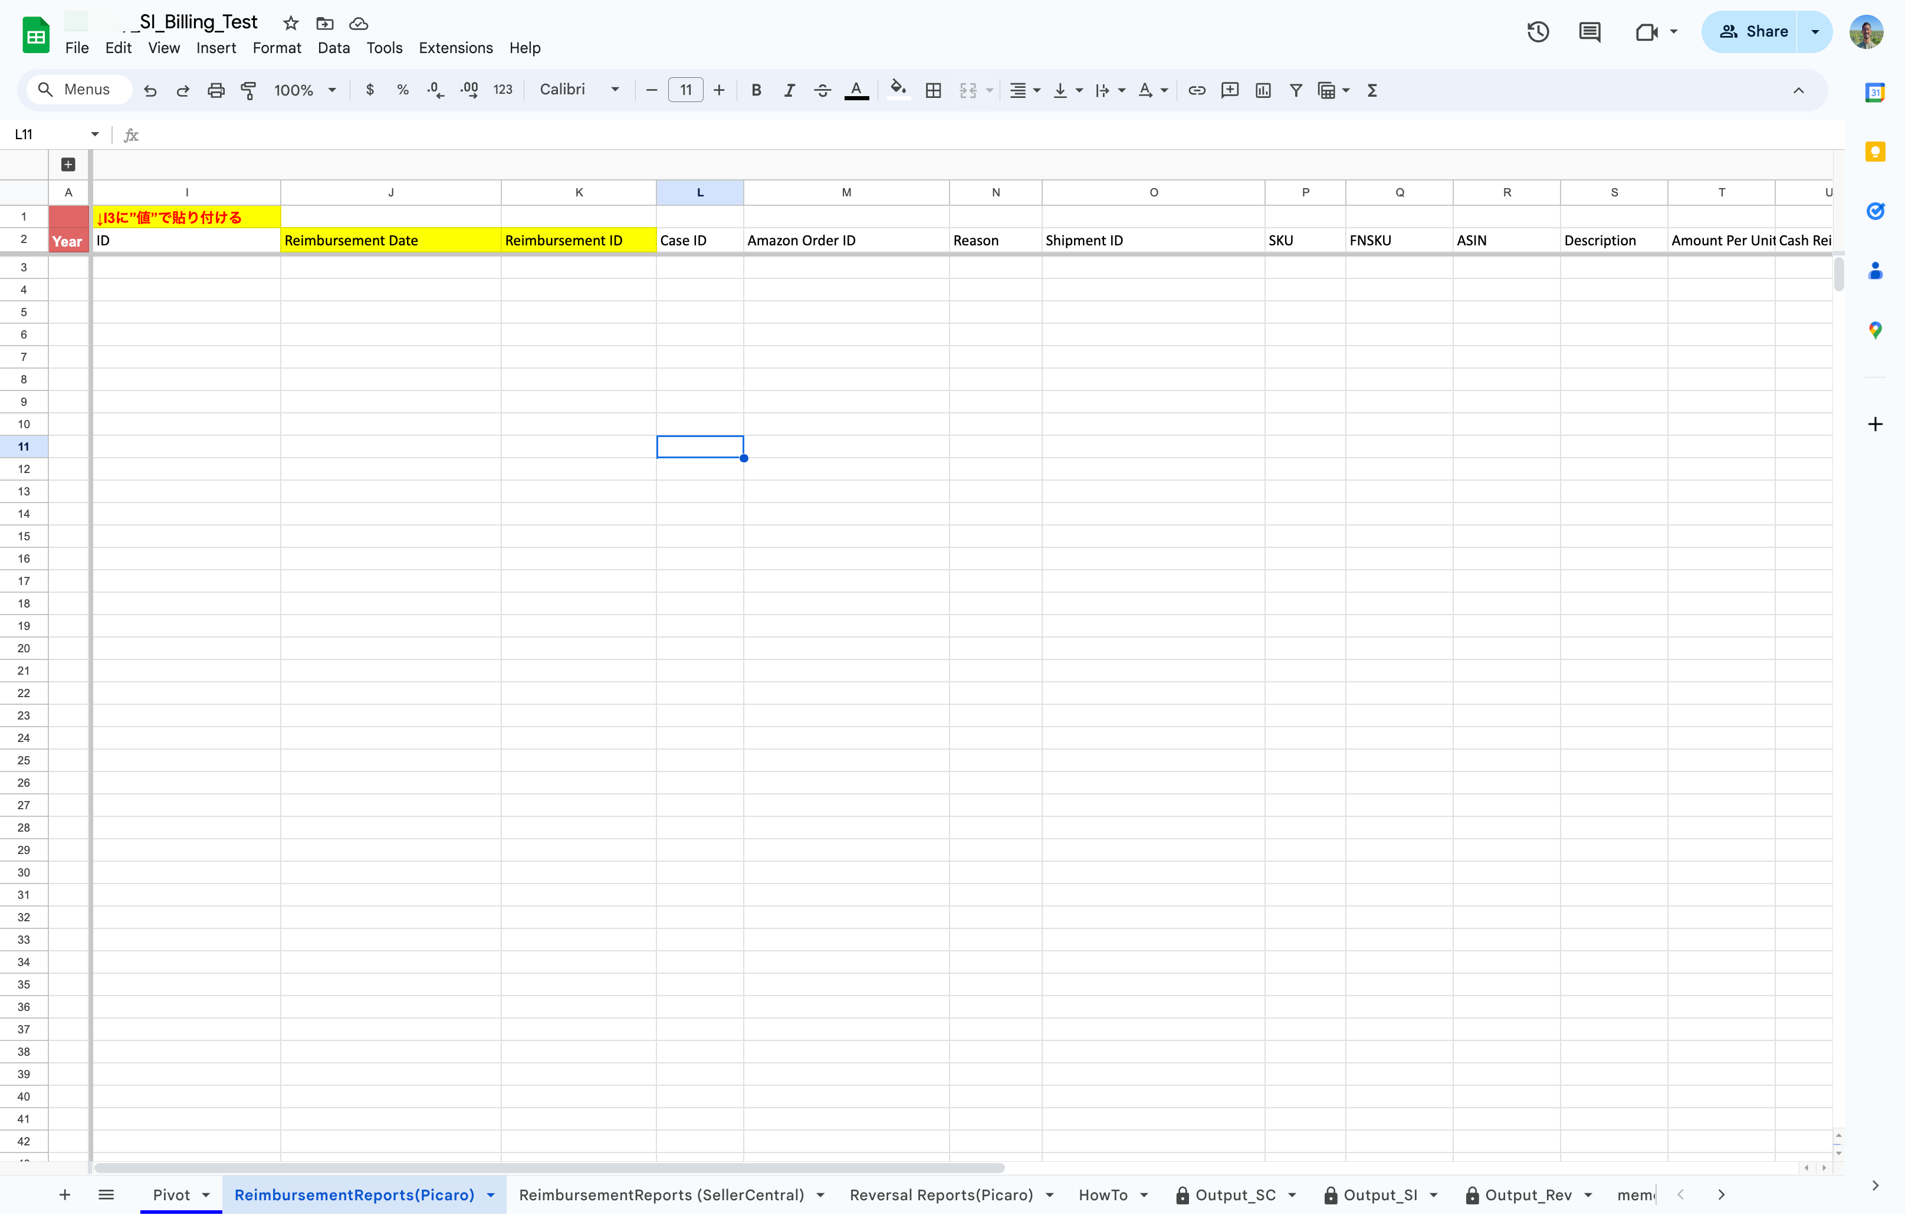
Task: Click the Insert chart icon
Action: pos(1263,90)
